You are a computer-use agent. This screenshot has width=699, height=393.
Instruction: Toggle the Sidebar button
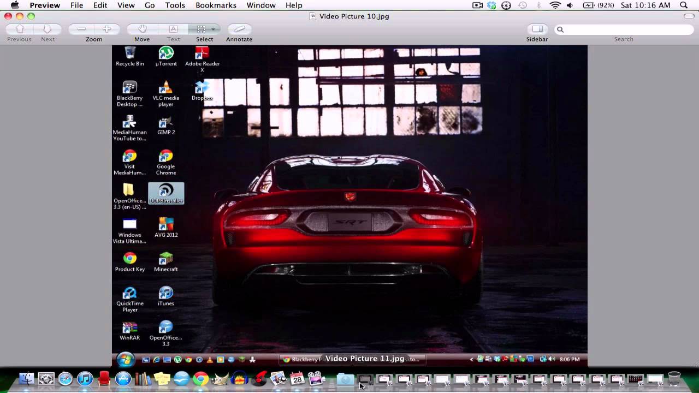[x=537, y=29]
